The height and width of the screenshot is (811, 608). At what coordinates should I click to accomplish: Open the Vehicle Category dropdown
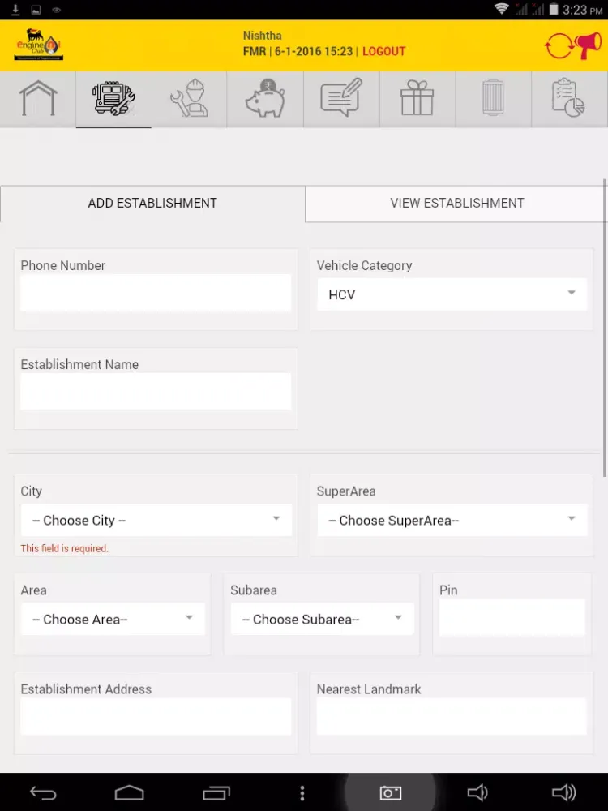pyautogui.click(x=452, y=294)
